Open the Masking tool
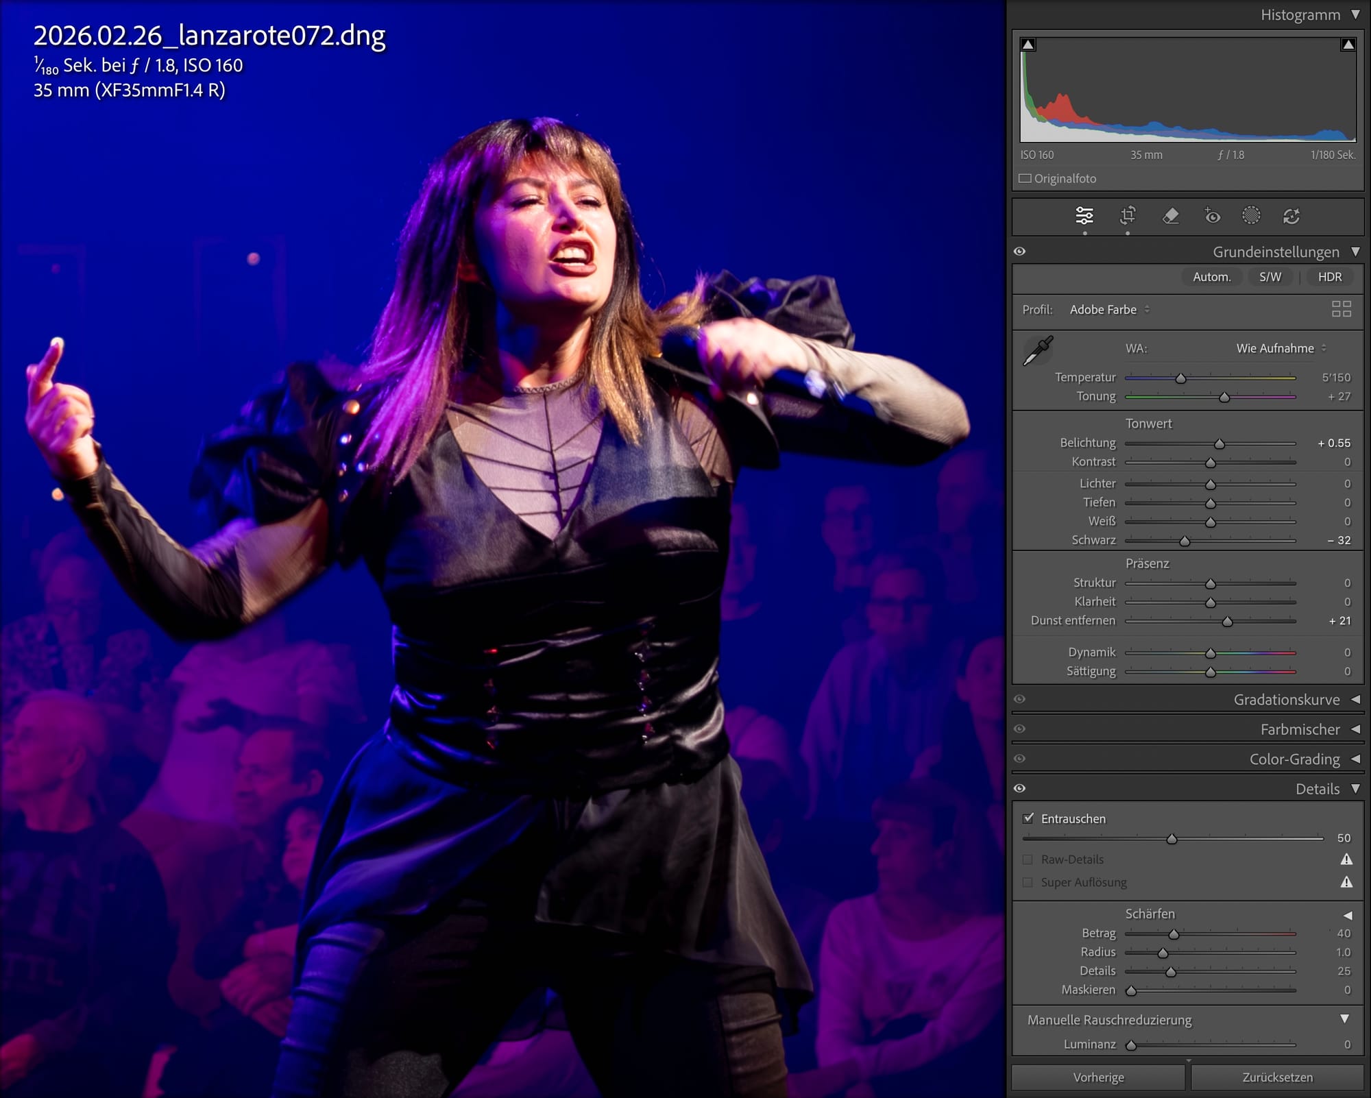Viewport: 1371px width, 1098px height. tap(1251, 216)
